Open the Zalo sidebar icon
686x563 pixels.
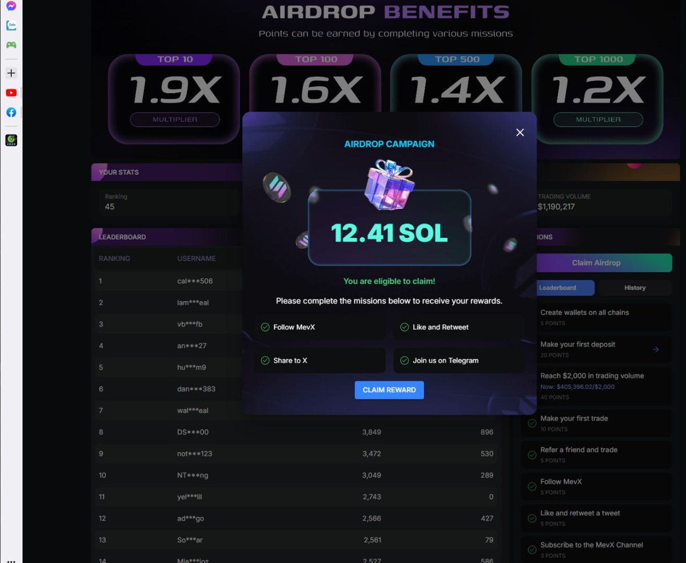point(11,25)
